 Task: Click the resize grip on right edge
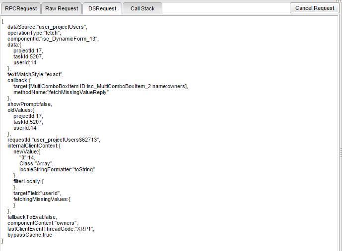[340, 151]
